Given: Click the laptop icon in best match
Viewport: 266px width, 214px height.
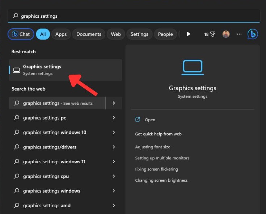Looking at the screenshot, I should (16, 70).
